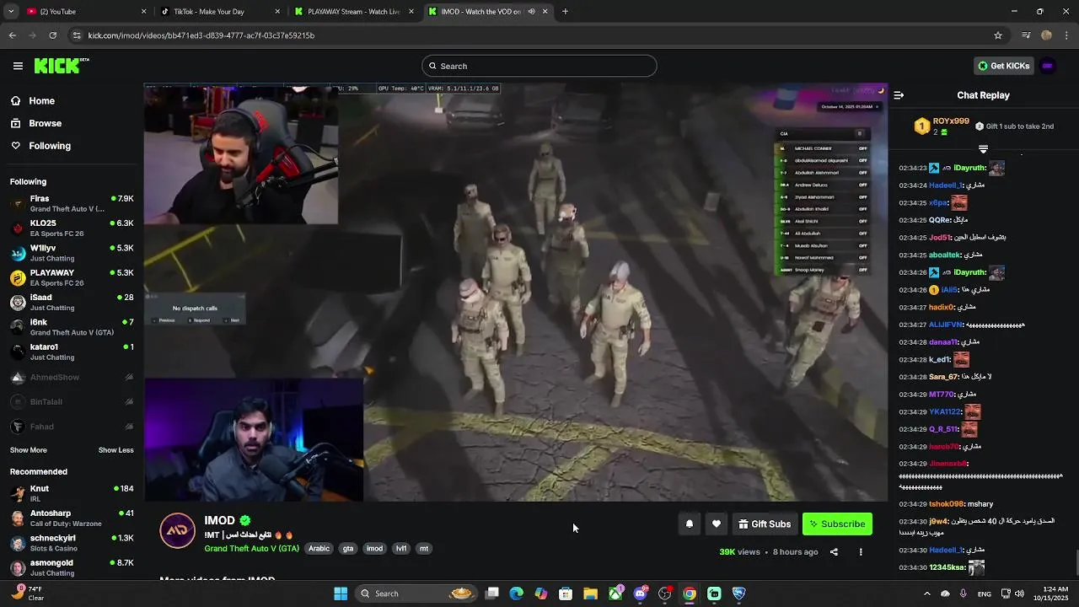The image size is (1079, 607).
Task: Open File Explorer from taskbar
Action: [590, 594]
